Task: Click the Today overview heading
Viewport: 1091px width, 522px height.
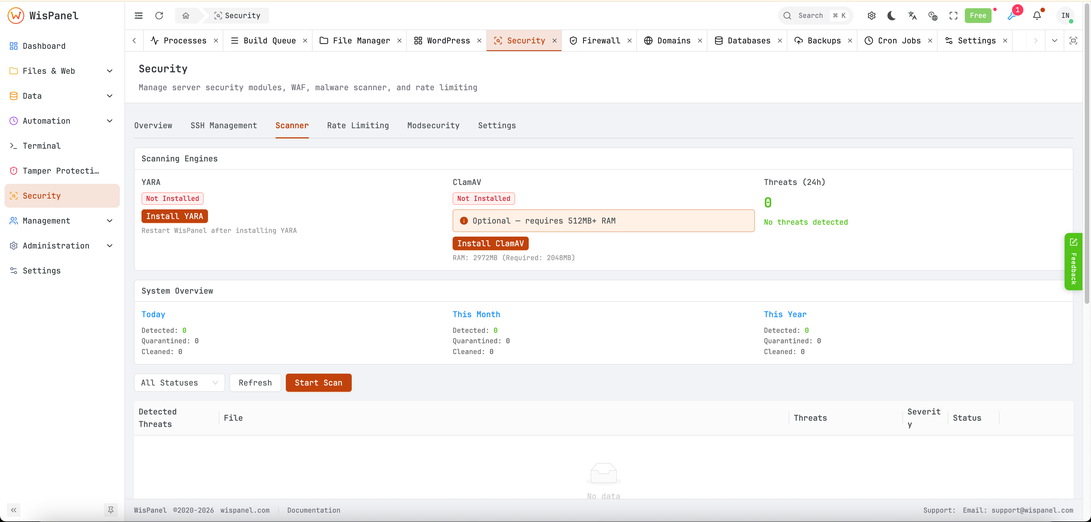Action: click(153, 314)
